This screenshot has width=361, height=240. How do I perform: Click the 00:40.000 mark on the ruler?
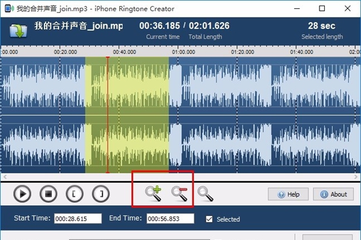pyautogui.click(x=125, y=52)
